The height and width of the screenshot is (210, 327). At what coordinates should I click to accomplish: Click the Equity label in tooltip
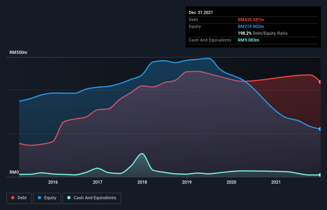click(x=195, y=26)
